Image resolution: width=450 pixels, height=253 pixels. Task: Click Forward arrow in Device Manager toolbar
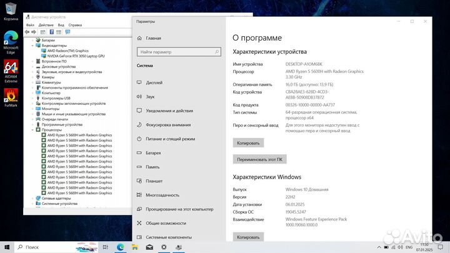(x=34, y=32)
